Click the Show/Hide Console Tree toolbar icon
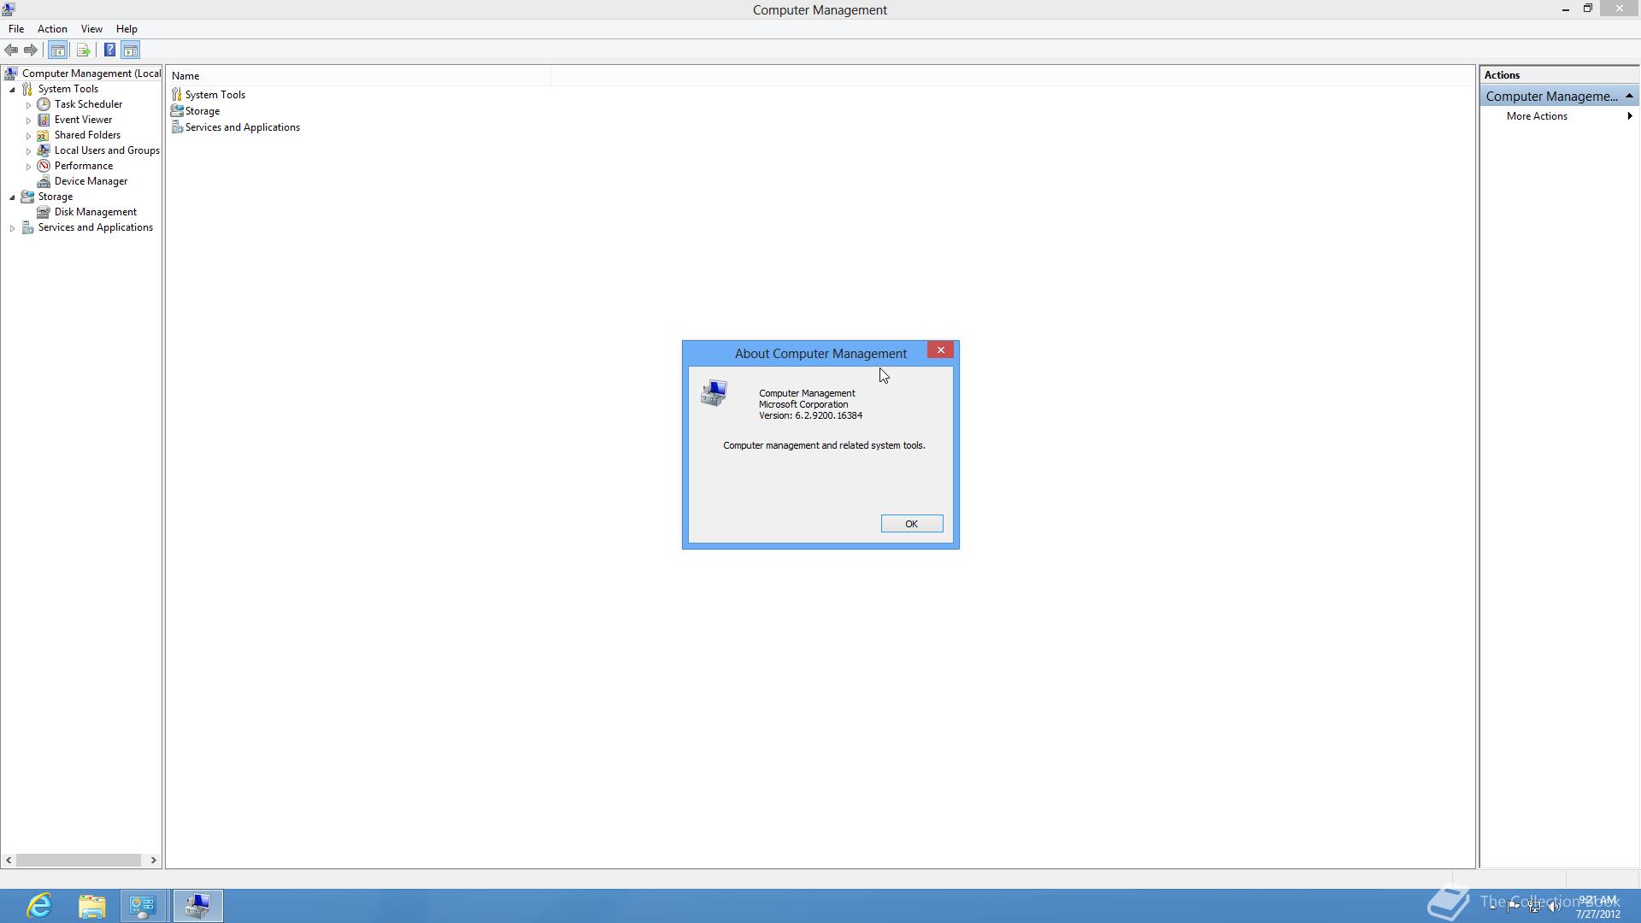This screenshot has width=1641, height=923. click(57, 50)
